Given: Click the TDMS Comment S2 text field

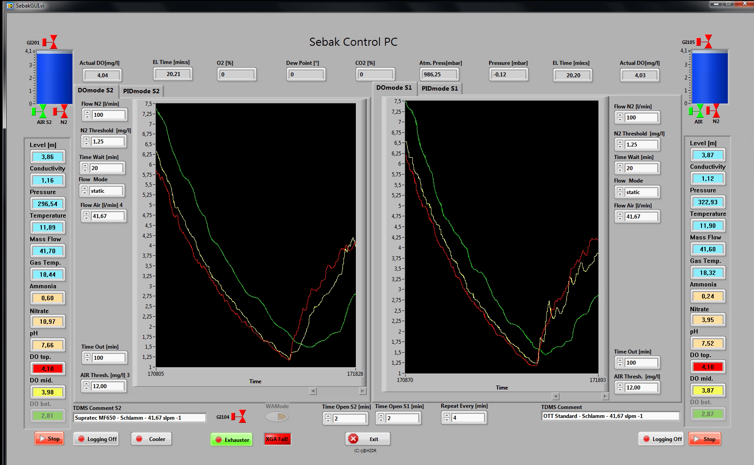Looking at the screenshot, I should coord(140,417).
